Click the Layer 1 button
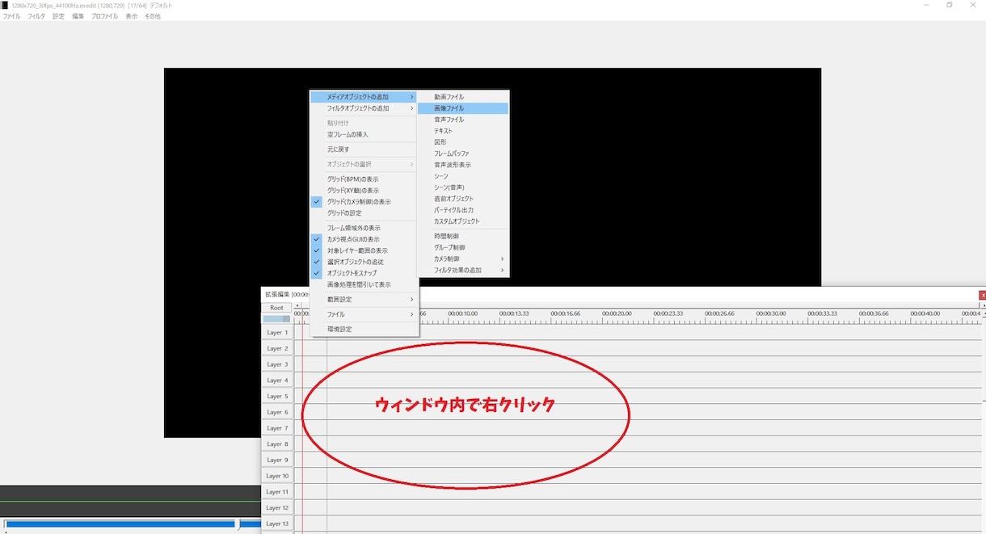 click(x=277, y=332)
